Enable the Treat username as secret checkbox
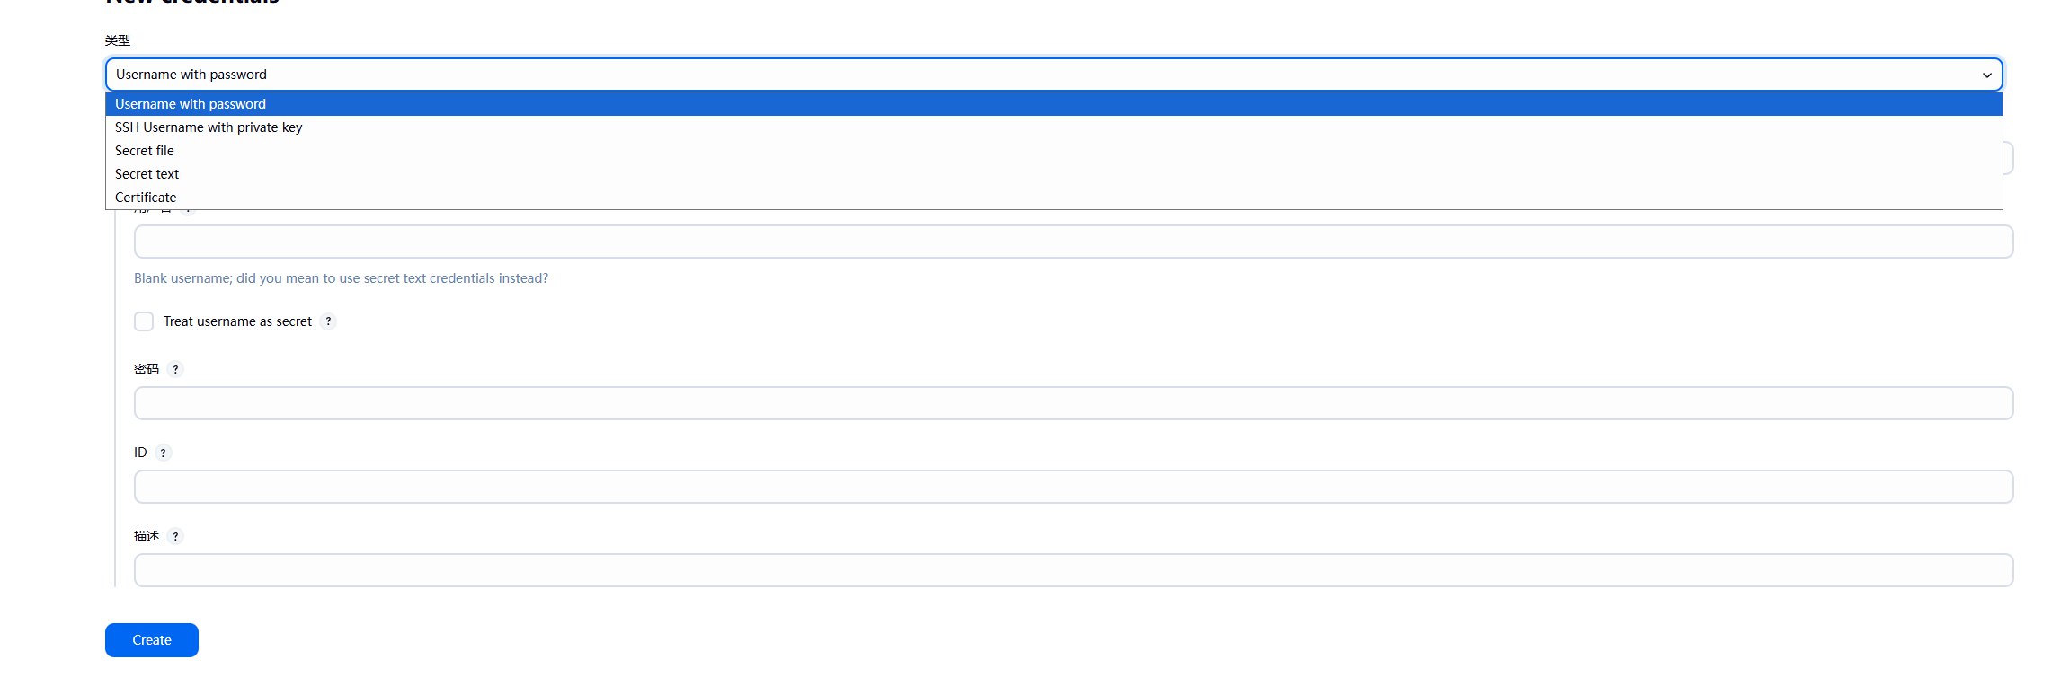2061x677 pixels. (x=144, y=321)
